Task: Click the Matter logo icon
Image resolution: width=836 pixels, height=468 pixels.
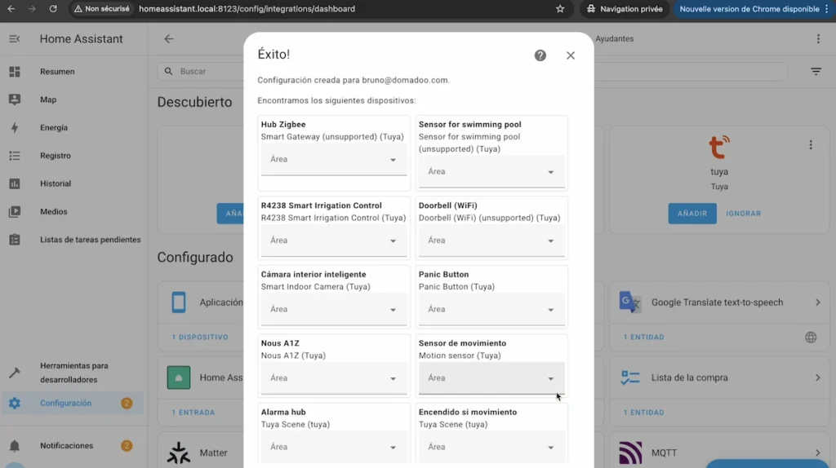Action: point(179,453)
